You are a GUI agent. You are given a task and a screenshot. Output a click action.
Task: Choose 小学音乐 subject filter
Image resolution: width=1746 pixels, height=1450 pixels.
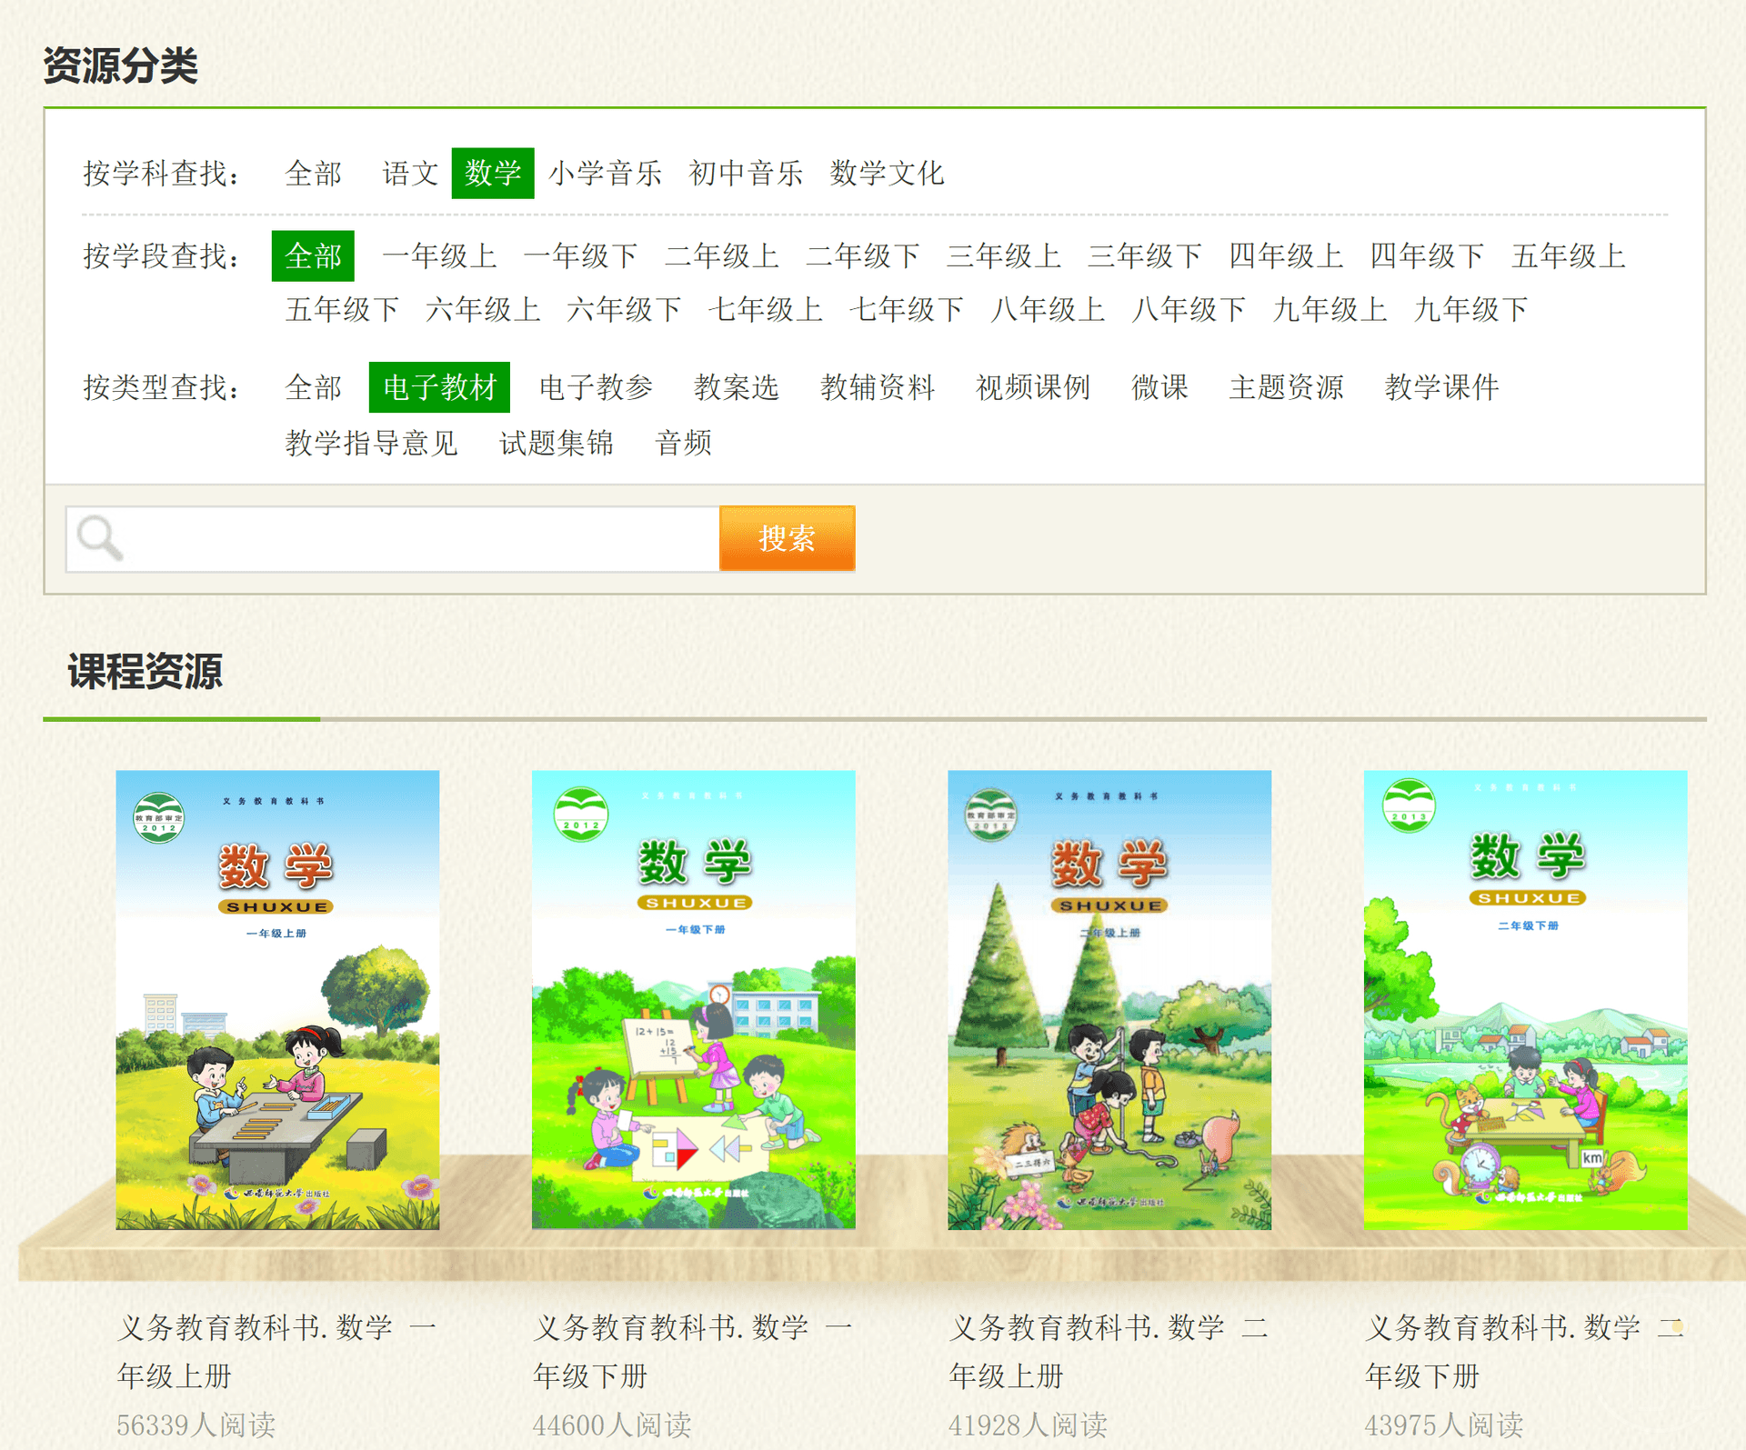tap(605, 173)
